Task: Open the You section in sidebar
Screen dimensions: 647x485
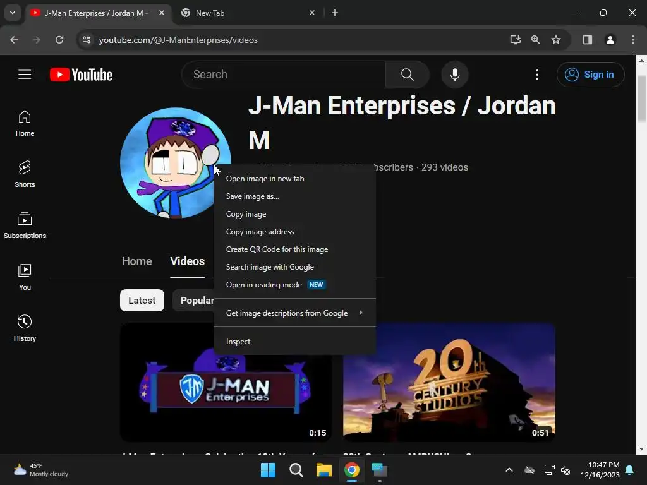Action: pos(25,277)
